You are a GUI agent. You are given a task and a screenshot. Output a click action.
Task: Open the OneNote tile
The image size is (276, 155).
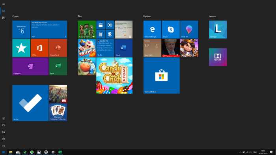coord(30,66)
